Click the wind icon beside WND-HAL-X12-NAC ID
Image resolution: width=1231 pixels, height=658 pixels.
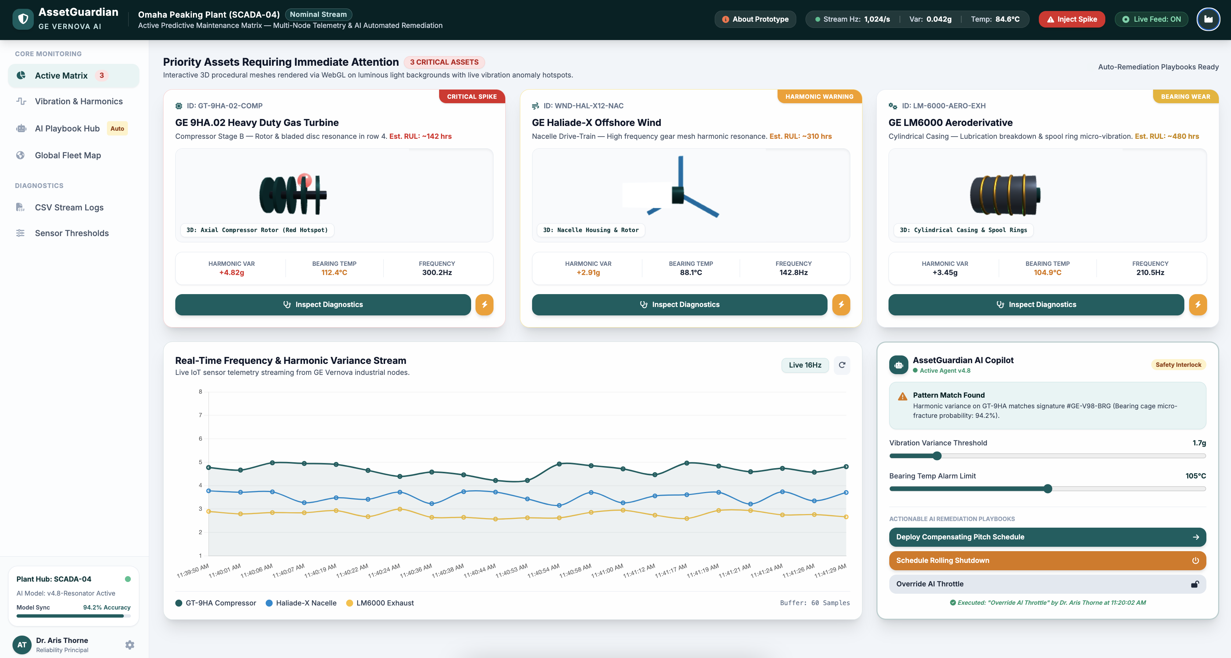[x=535, y=106]
